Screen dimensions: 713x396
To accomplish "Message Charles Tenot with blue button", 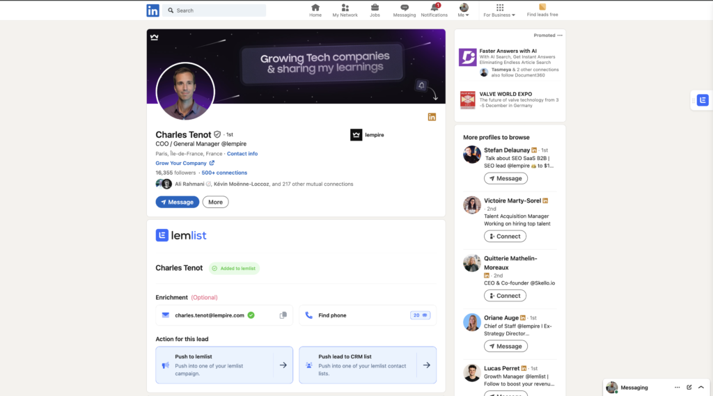I will [178, 202].
